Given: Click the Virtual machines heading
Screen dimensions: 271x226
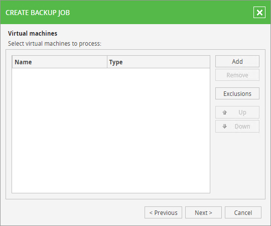Looking at the screenshot, I should [x=33, y=33].
